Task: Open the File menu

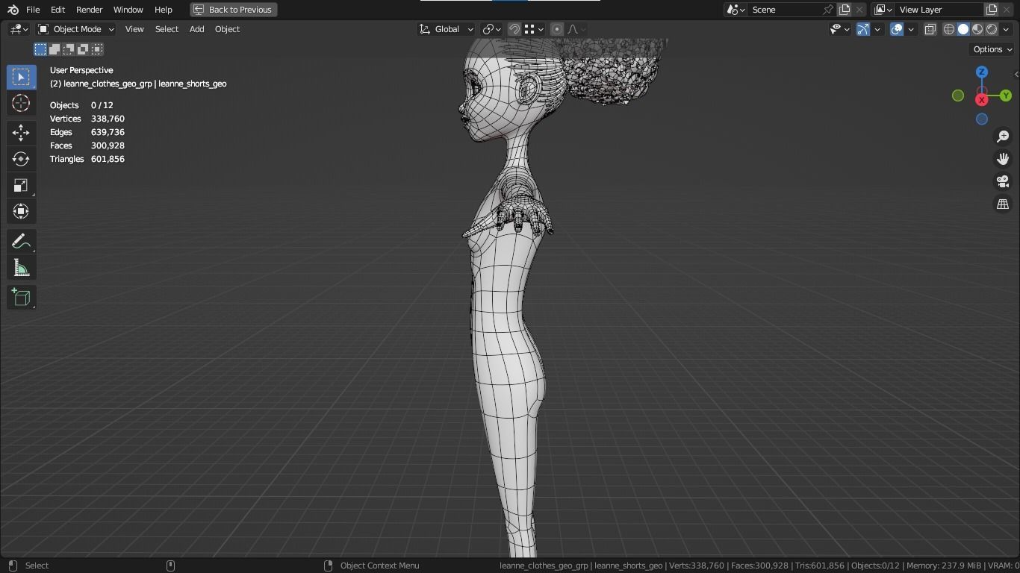Action: (33, 10)
